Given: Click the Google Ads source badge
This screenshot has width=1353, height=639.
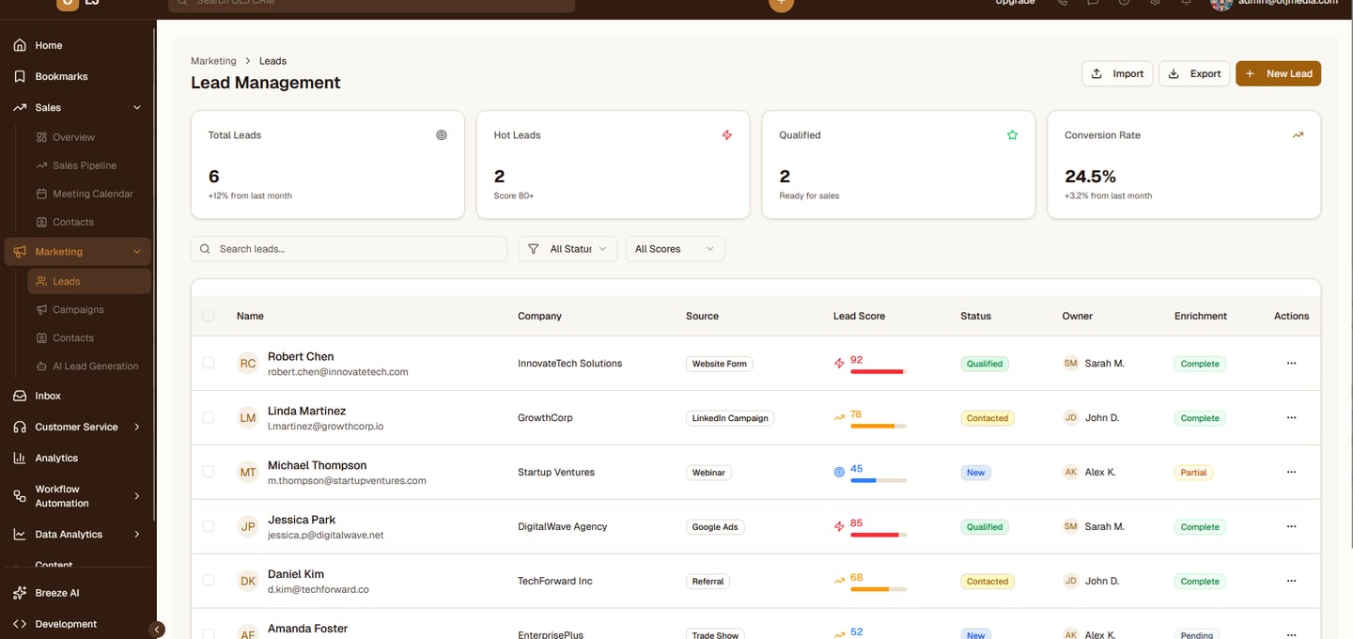Looking at the screenshot, I should (715, 527).
